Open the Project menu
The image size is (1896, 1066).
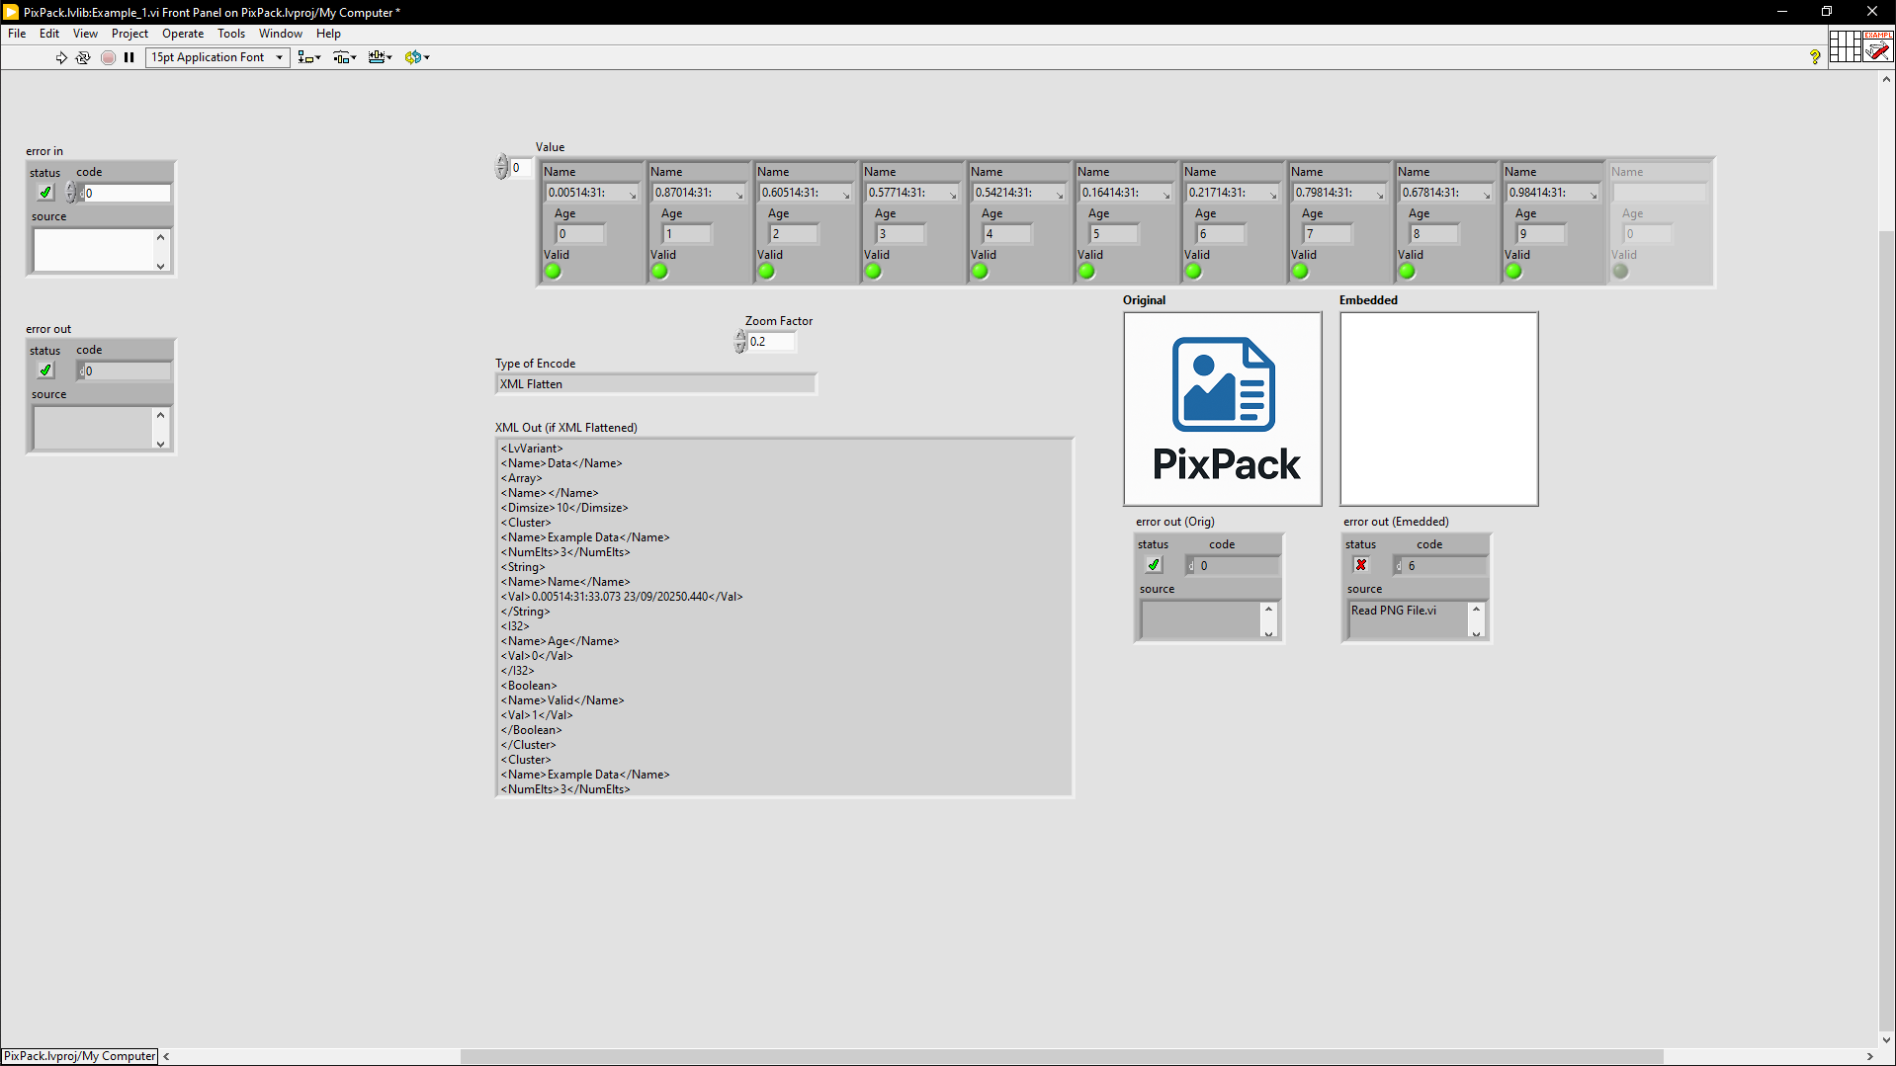129,34
